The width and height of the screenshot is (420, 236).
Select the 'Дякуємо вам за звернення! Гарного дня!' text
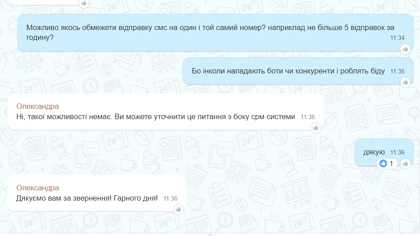click(87, 198)
